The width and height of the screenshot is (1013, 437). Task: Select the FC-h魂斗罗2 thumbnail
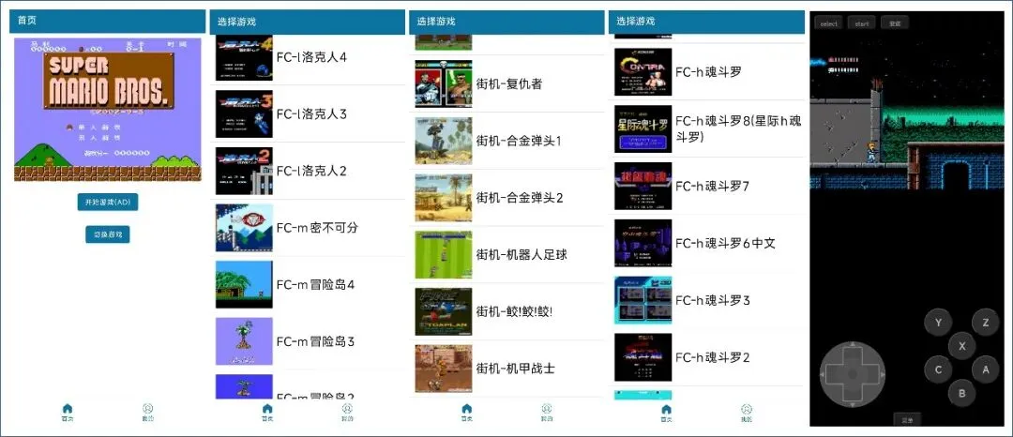tap(643, 357)
